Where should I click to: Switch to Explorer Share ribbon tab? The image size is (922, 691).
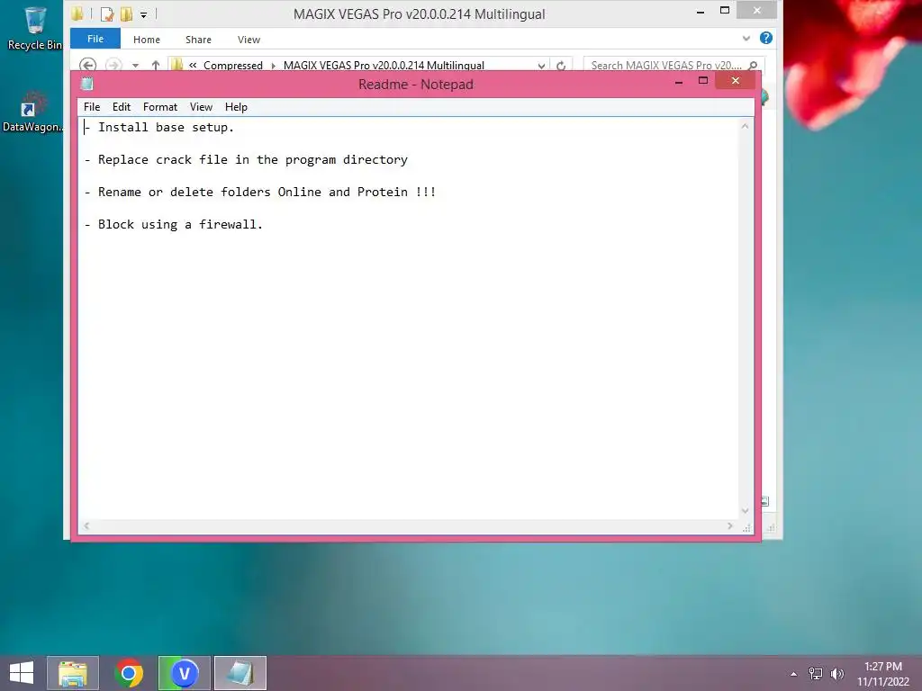198,40
